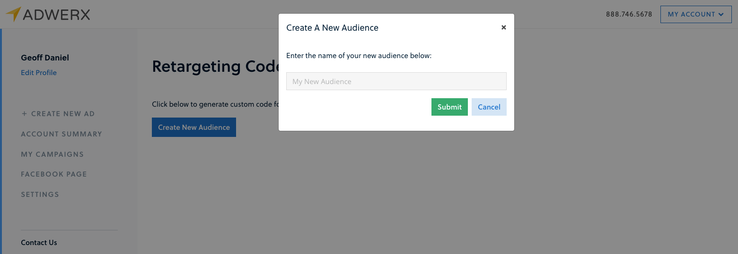Click the 888.746.5678 phone number
738x254 pixels.
tap(629, 15)
